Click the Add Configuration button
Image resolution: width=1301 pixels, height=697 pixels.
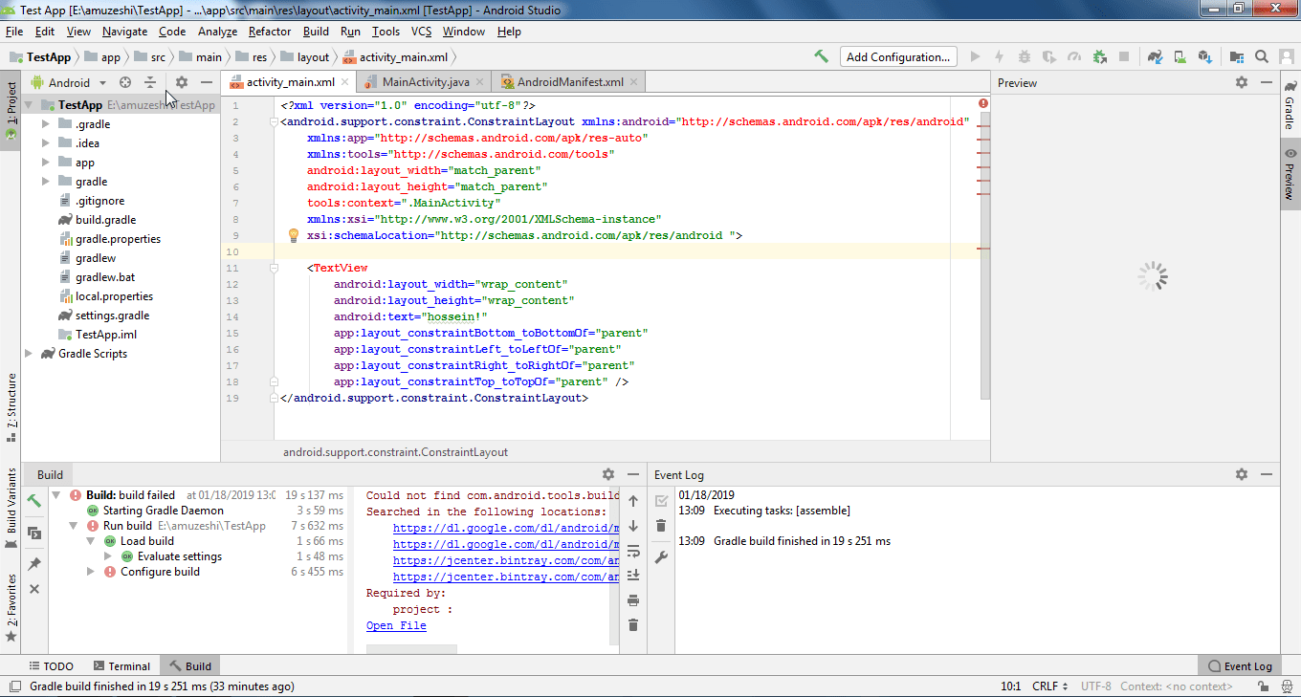[x=897, y=55]
